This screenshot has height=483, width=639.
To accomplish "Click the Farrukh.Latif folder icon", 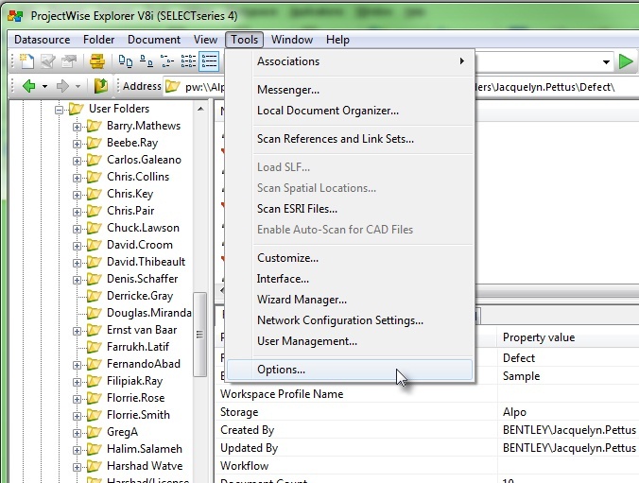I will pos(95,347).
